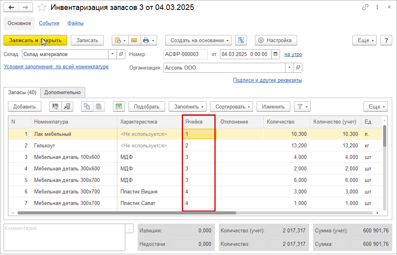
Task: Open the document structure icon
Action: point(241,40)
